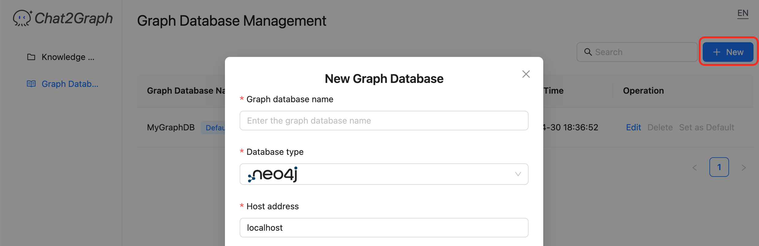Click the Chat2Graph octopus logo icon
The height and width of the screenshot is (246, 759).
click(x=22, y=18)
